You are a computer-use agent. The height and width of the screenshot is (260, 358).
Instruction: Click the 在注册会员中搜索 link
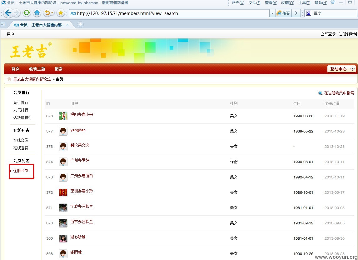pyautogui.click(x=339, y=93)
